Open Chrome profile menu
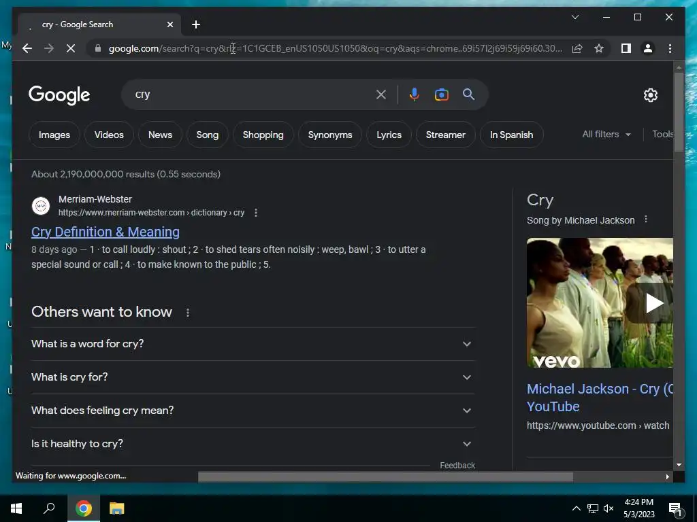Viewport: 697px width, 522px height. 648,48
